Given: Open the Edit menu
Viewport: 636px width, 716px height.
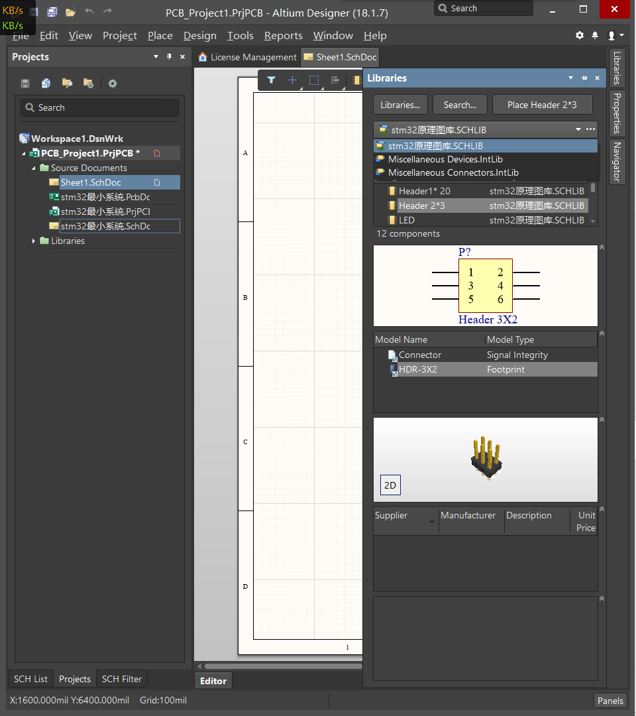Looking at the screenshot, I should [49, 36].
